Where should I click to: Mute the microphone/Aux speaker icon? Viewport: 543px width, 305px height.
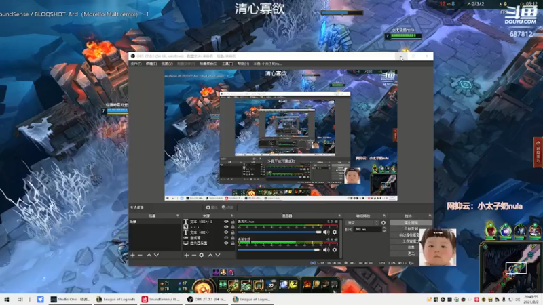[x=326, y=232]
